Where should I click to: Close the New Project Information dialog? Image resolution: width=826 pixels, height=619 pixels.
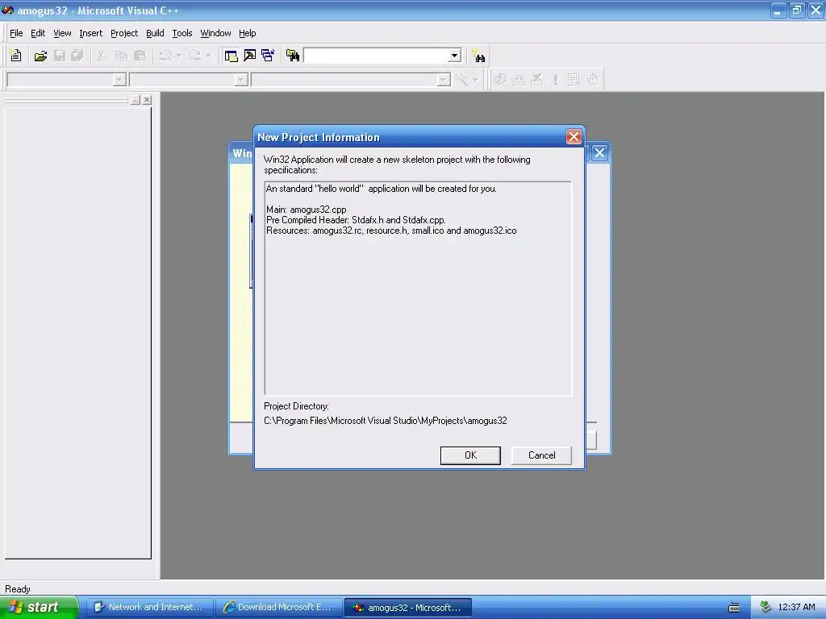(x=574, y=137)
